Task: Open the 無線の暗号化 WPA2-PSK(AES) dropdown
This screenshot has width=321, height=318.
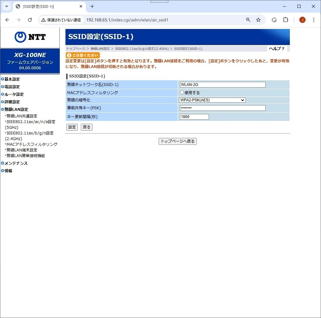Action: [x=212, y=100]
